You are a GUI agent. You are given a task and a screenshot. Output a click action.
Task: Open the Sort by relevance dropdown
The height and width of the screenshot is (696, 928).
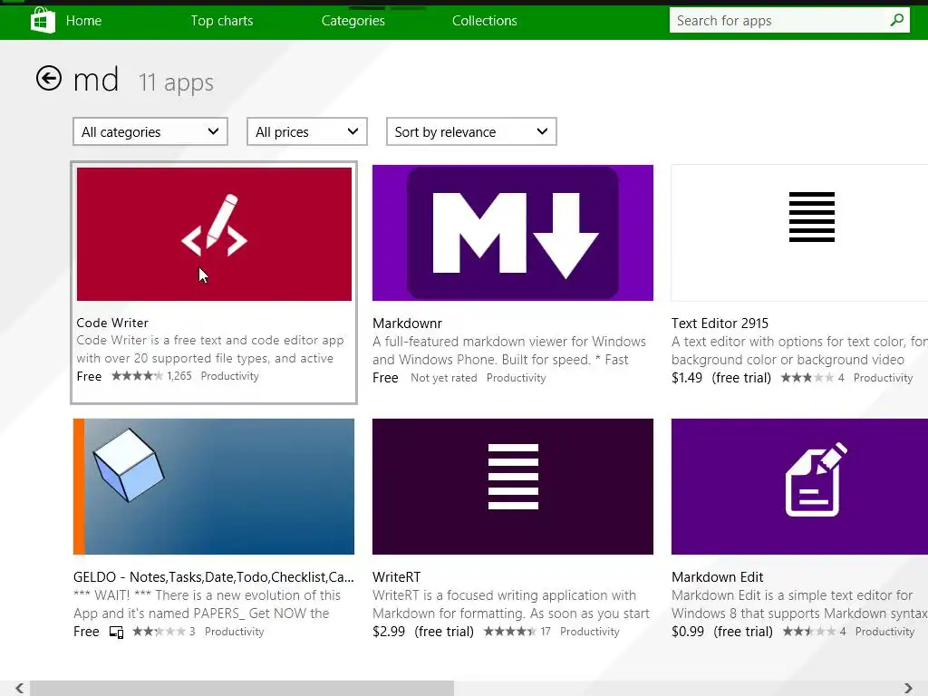click(471, 131)
